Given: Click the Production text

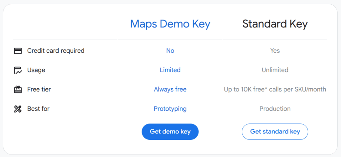Looking at the screenshot, I should pos(275,109).
